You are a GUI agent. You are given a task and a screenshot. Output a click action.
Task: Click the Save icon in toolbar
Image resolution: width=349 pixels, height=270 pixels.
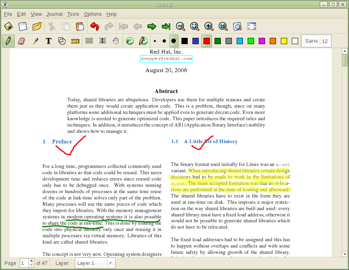[9, 26]
